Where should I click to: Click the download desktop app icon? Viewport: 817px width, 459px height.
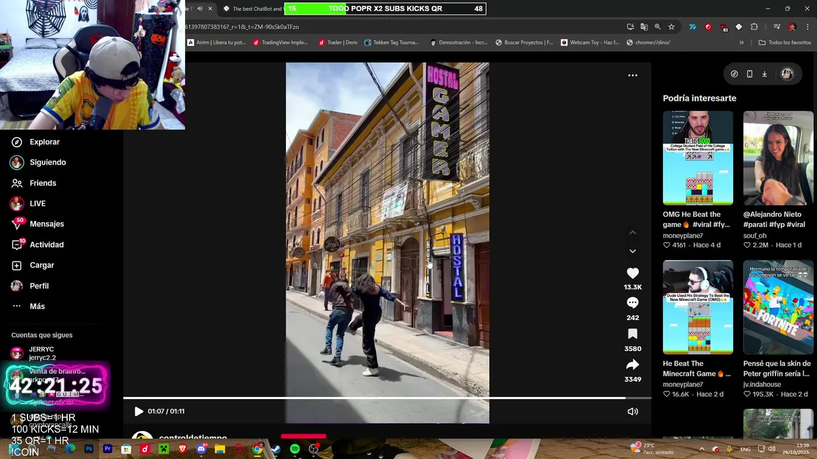pyautogui.click(x=765, y=74)
